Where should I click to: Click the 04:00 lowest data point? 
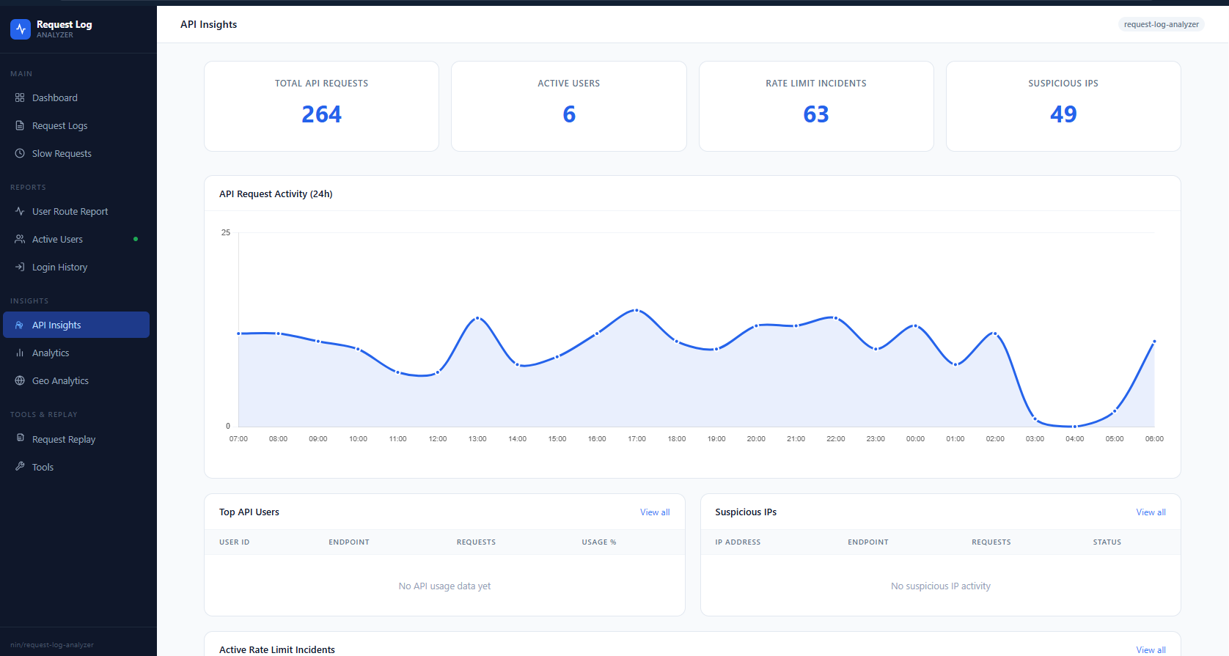pyautogui.click(x=1074, y=426)
